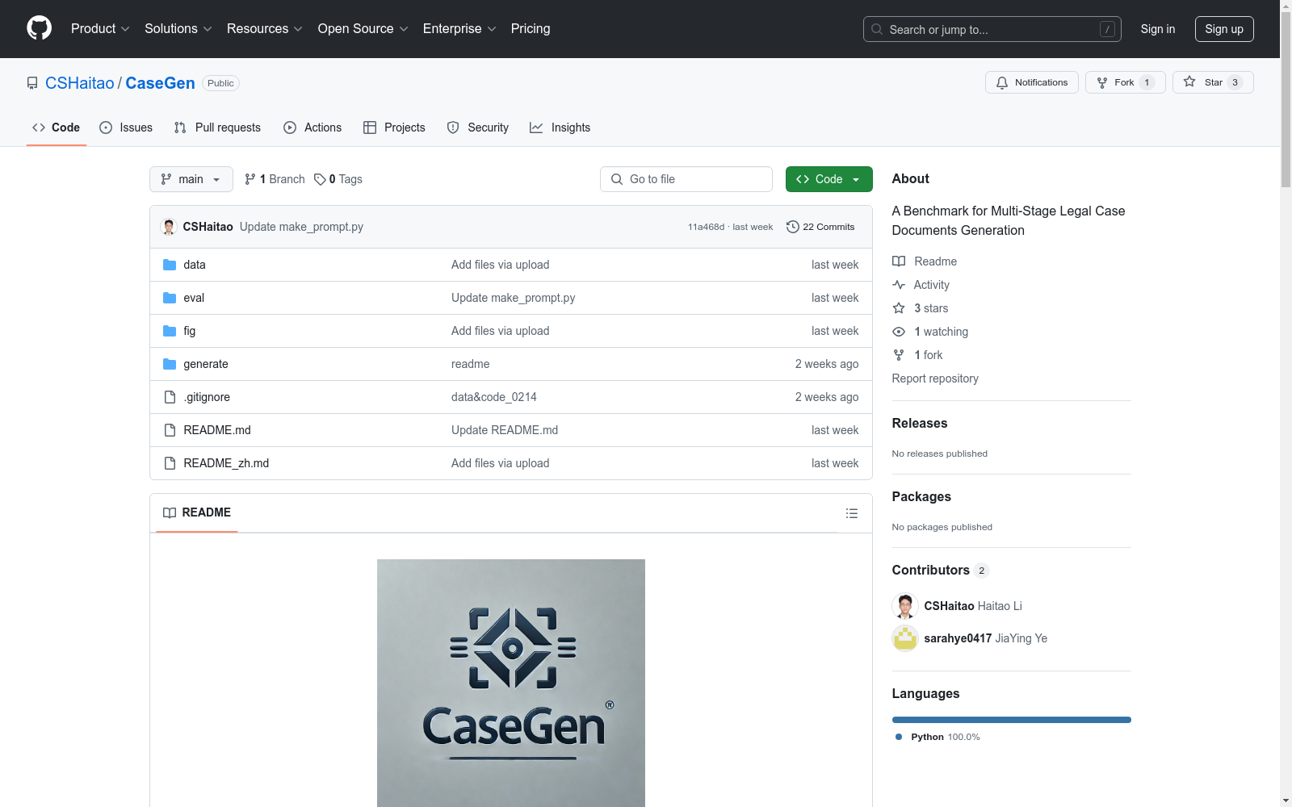Click the generate folder icon
The image size is (1292, 807).
click(170, 364)
